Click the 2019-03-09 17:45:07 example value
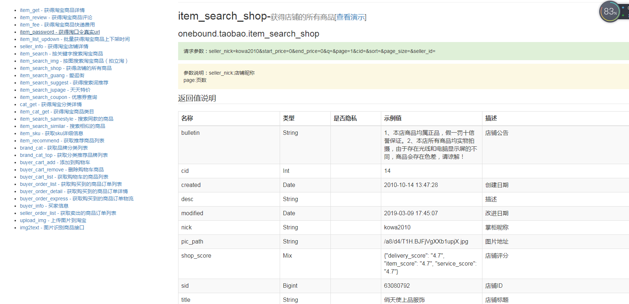The image size is (629, 304). [x=411, y=213]
